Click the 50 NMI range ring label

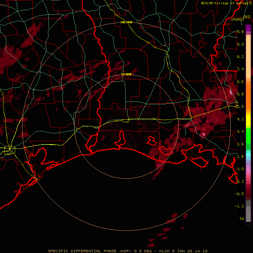click(126, 74)
